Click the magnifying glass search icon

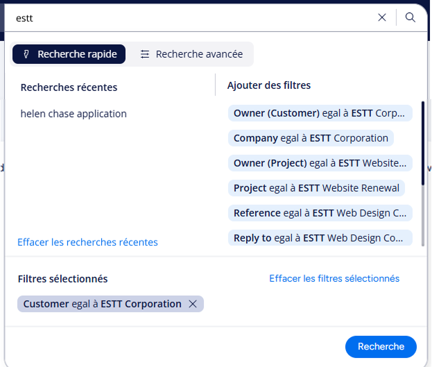[x=411, y=18]
